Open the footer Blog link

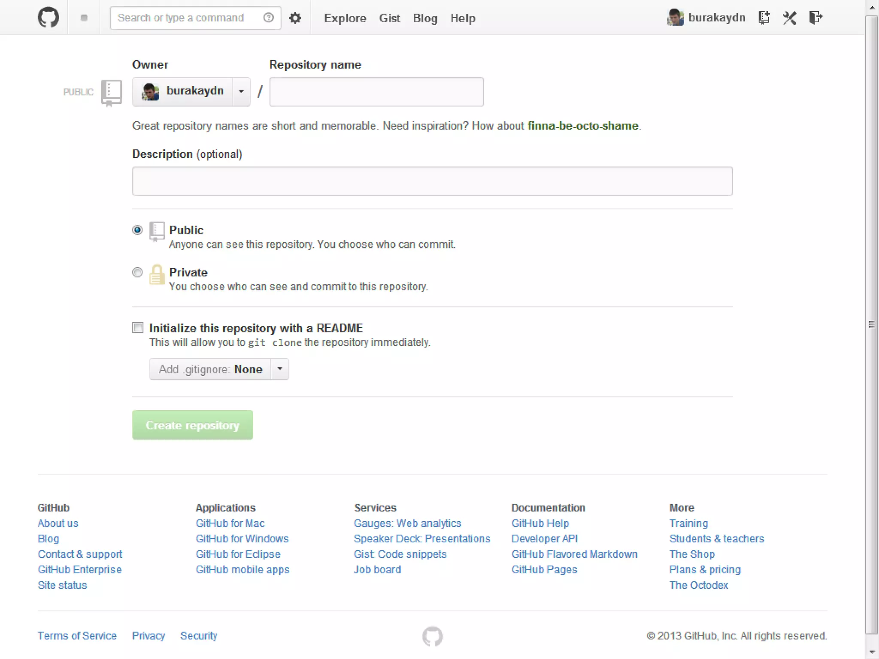click(48, 539)
